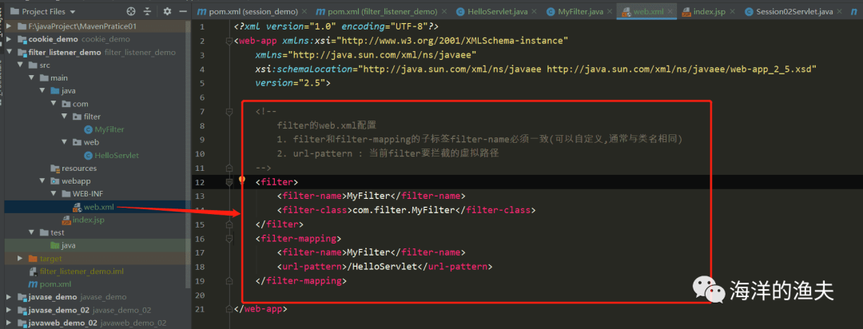Screen dimensions: 863x329
Task: Close the pom.xml (filter_listener_demo) tab
Action: click(x=443, y=12)
